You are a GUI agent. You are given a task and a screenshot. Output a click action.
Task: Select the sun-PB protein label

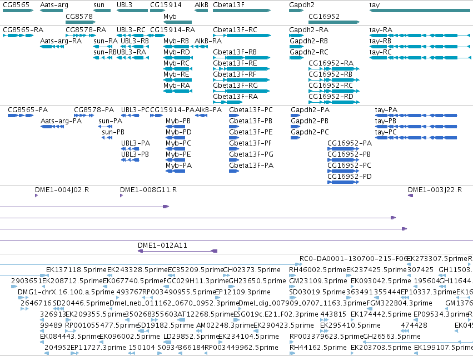(113, 132)
